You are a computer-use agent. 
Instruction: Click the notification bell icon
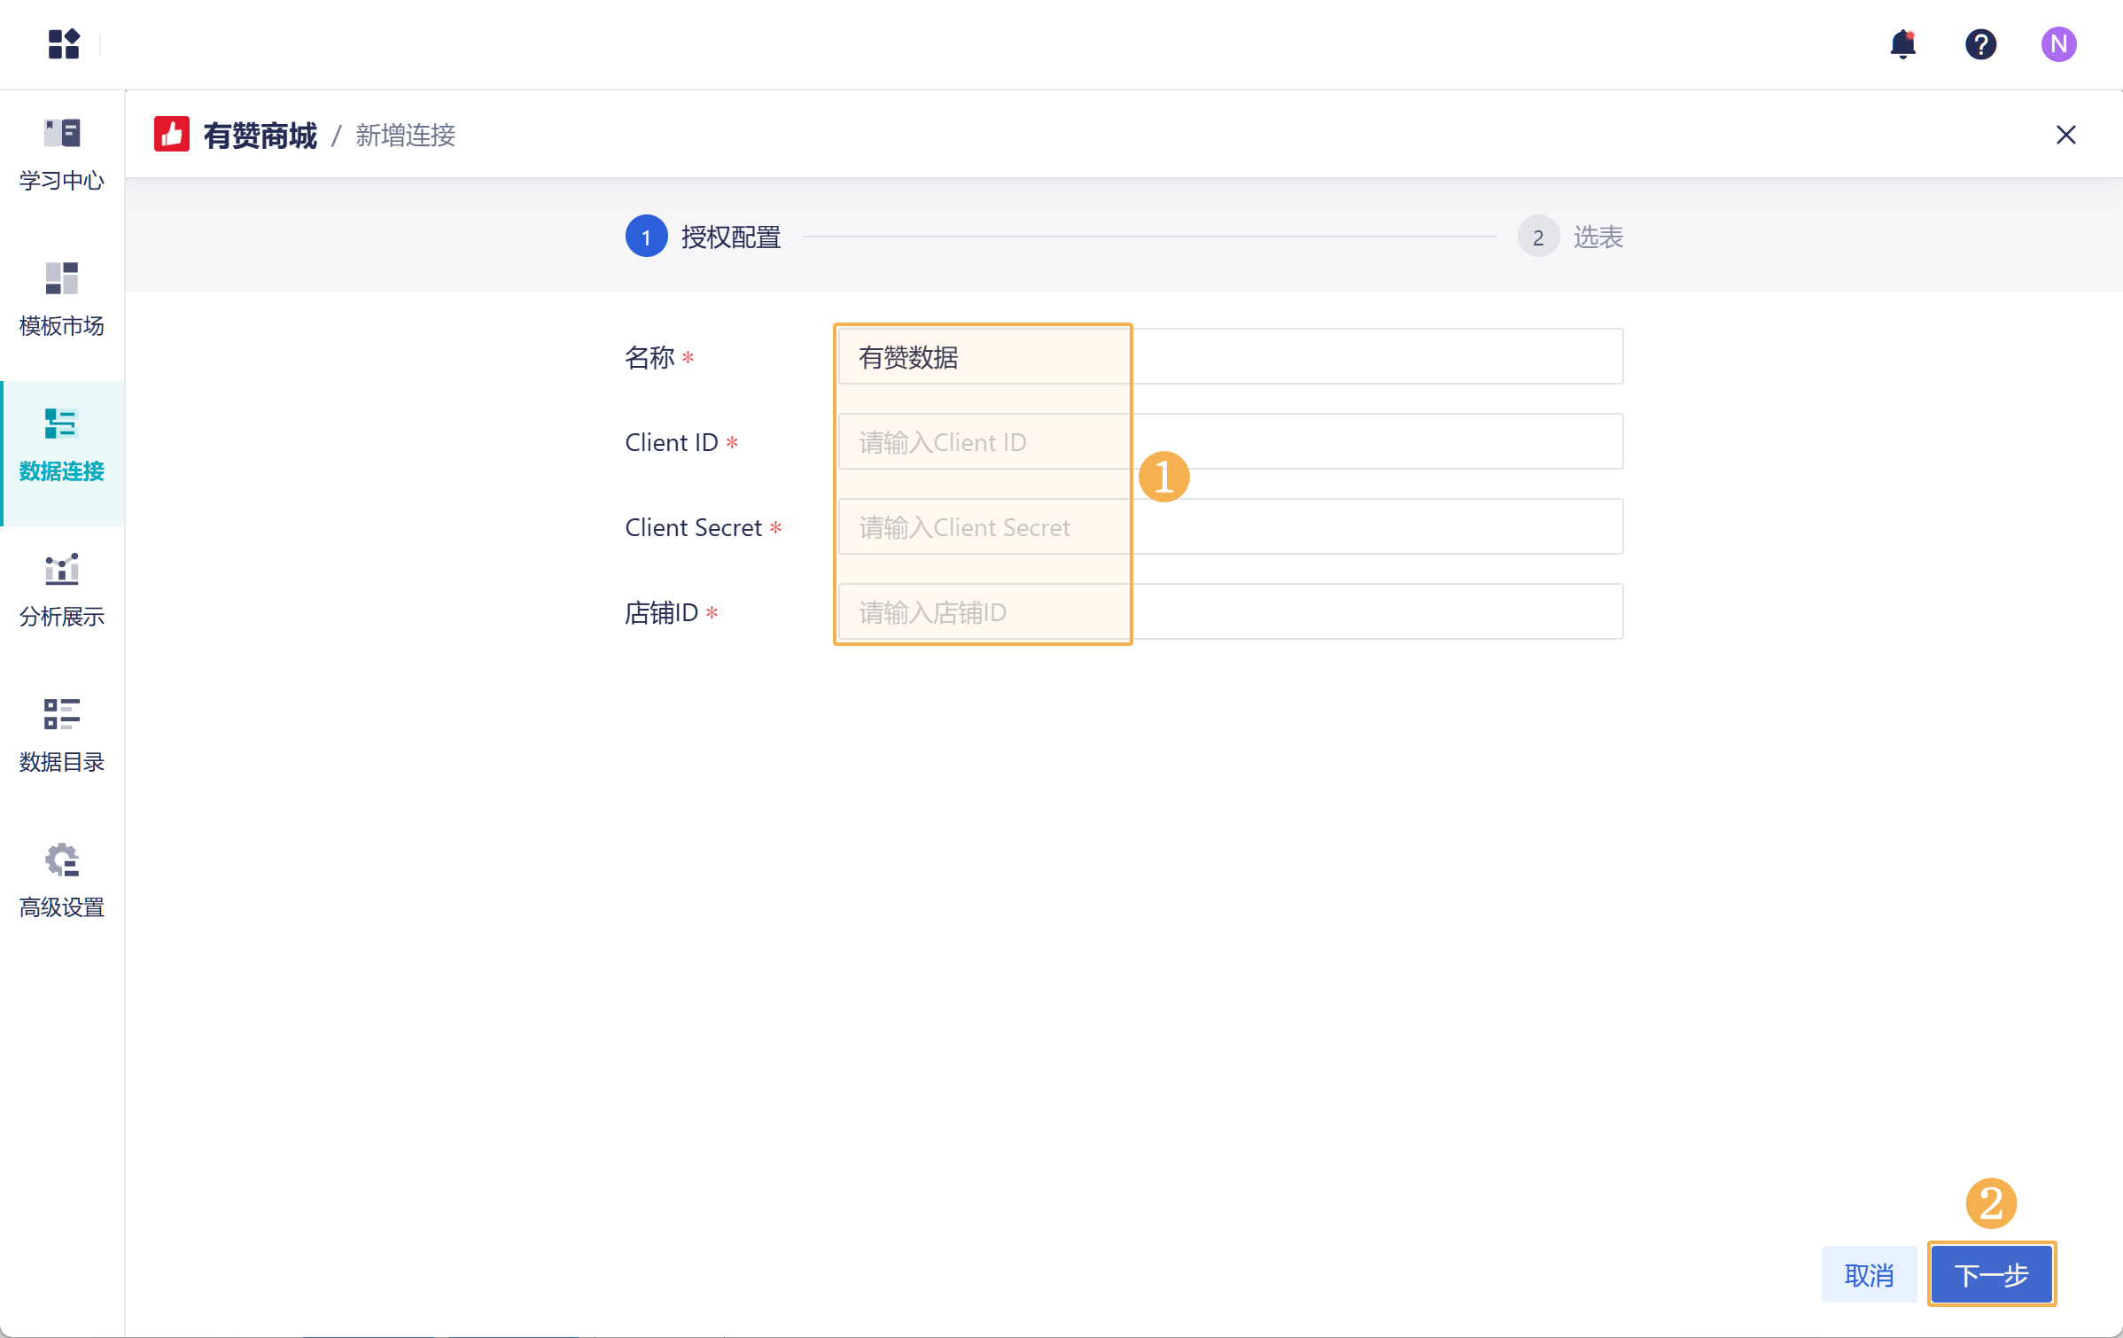tap(1903, 44)
